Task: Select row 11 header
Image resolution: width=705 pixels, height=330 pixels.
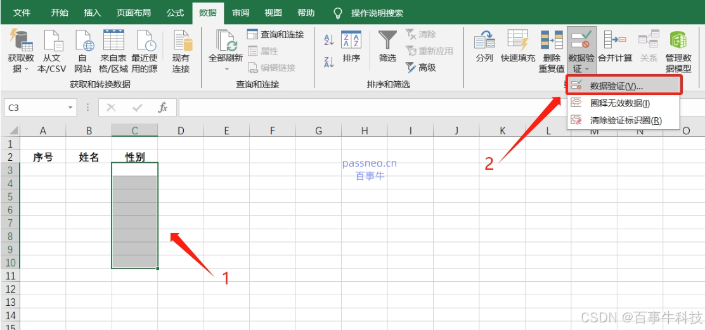Action: (10, 275)
